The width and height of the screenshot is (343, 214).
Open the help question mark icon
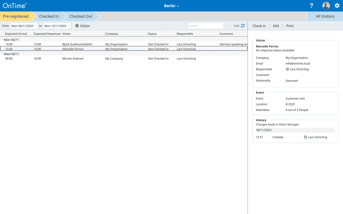coord(312,6)
